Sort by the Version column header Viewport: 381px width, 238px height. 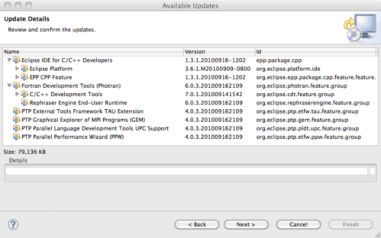pyautogui.click(x=219, y=52)
